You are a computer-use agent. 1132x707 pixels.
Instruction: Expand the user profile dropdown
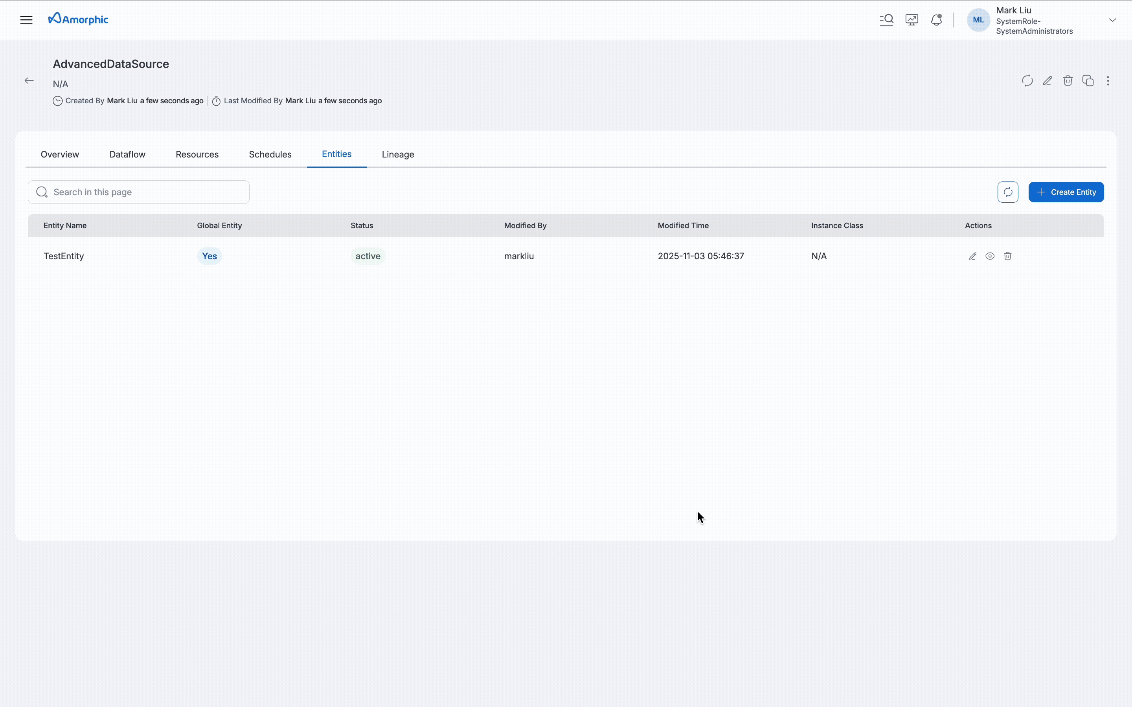pos(1112,20)
